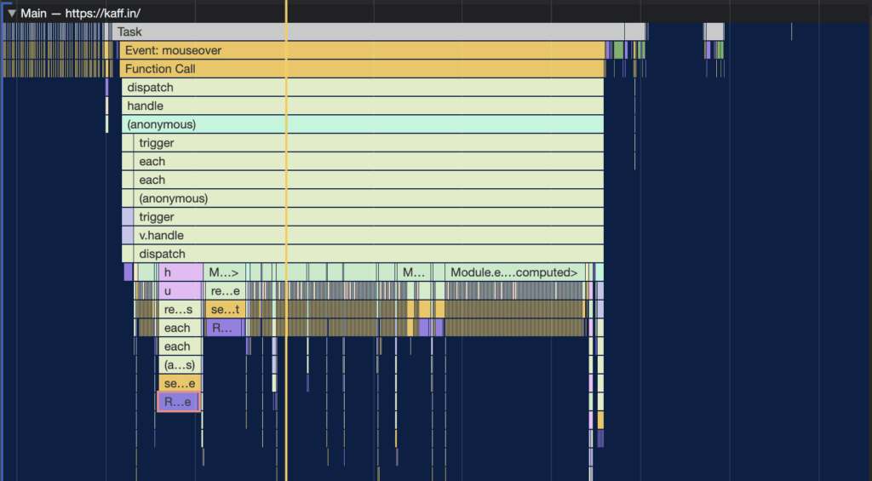Select the re…e bar
The width and height of the screenshot is (872, 481).
click(x=225, y=291)
